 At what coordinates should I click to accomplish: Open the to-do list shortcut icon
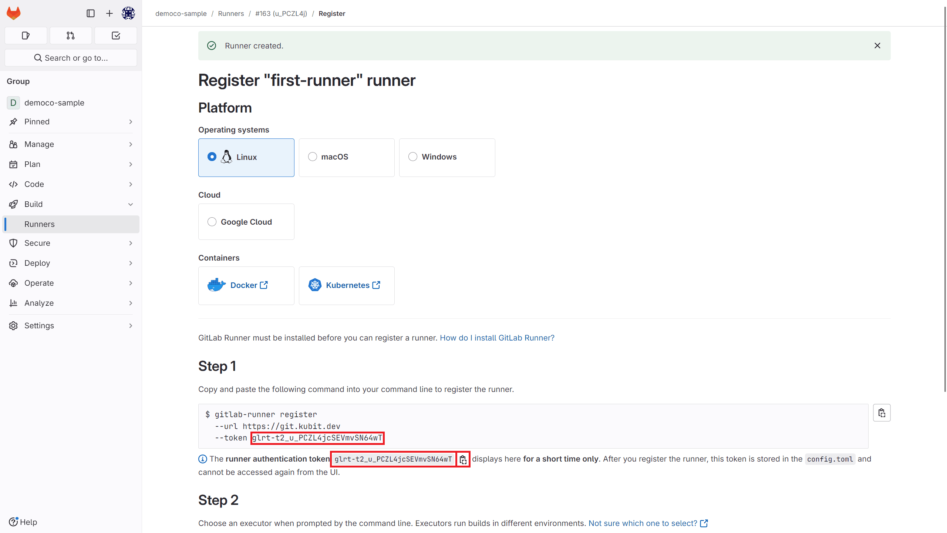point(116,36)
